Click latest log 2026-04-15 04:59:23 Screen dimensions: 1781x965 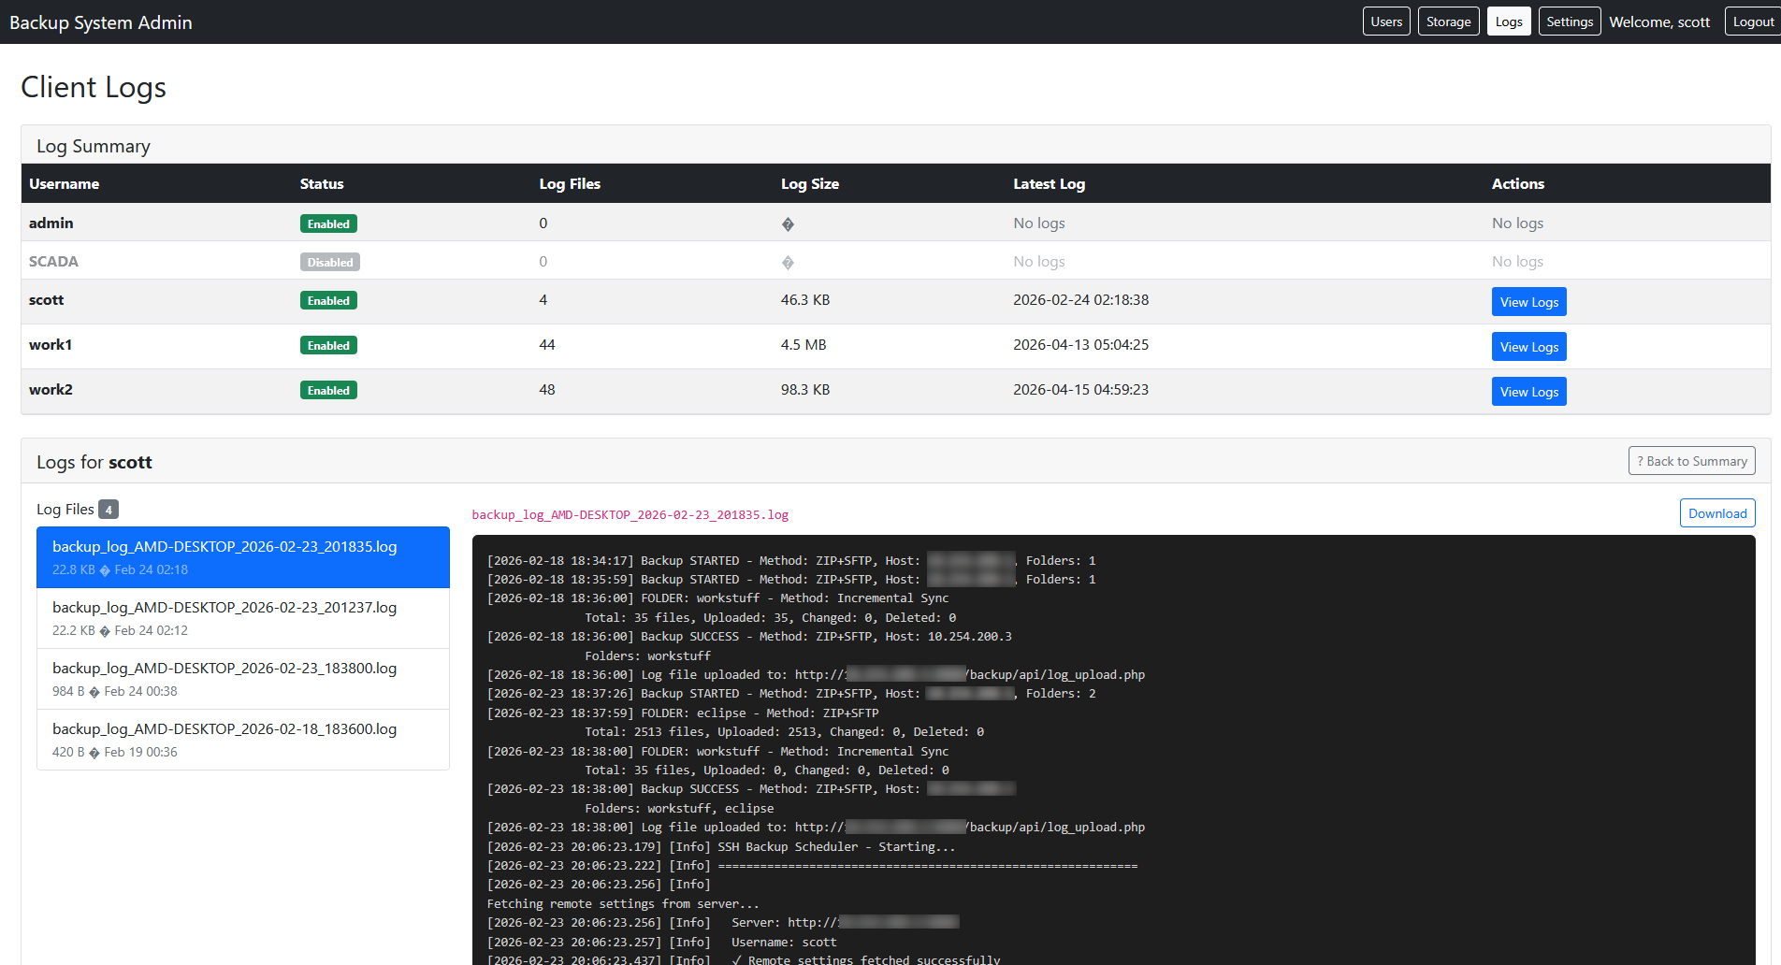click(1080, 389)
